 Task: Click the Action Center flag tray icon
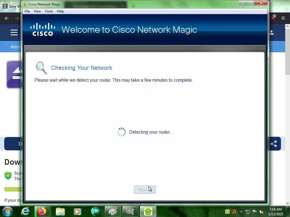[x=255, y=211]
